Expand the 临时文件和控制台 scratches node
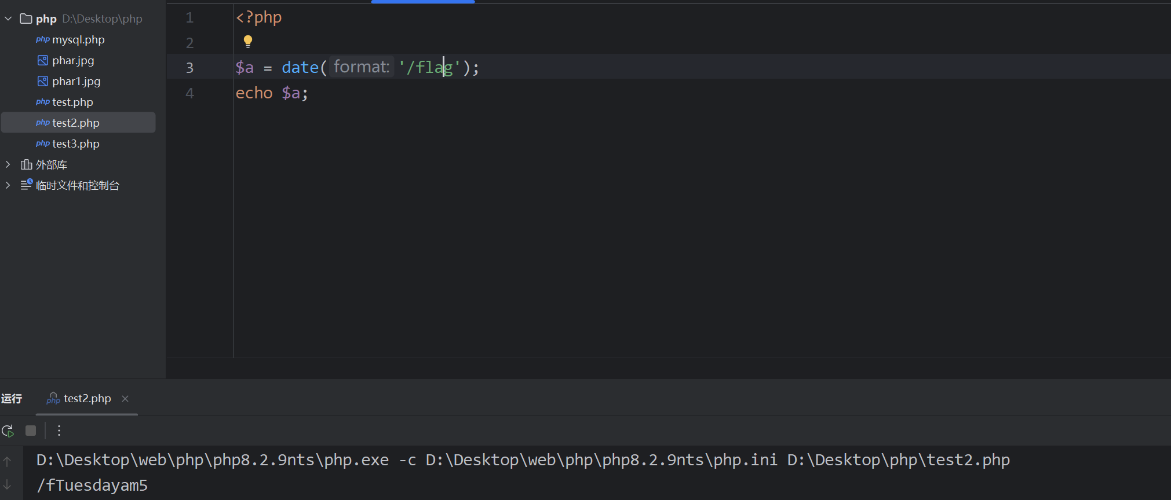Viewport: 1171px width, 500px height. coord(8,186)
